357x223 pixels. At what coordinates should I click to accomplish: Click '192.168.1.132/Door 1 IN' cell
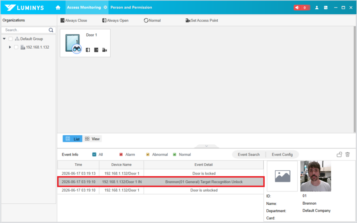(122, 182)
